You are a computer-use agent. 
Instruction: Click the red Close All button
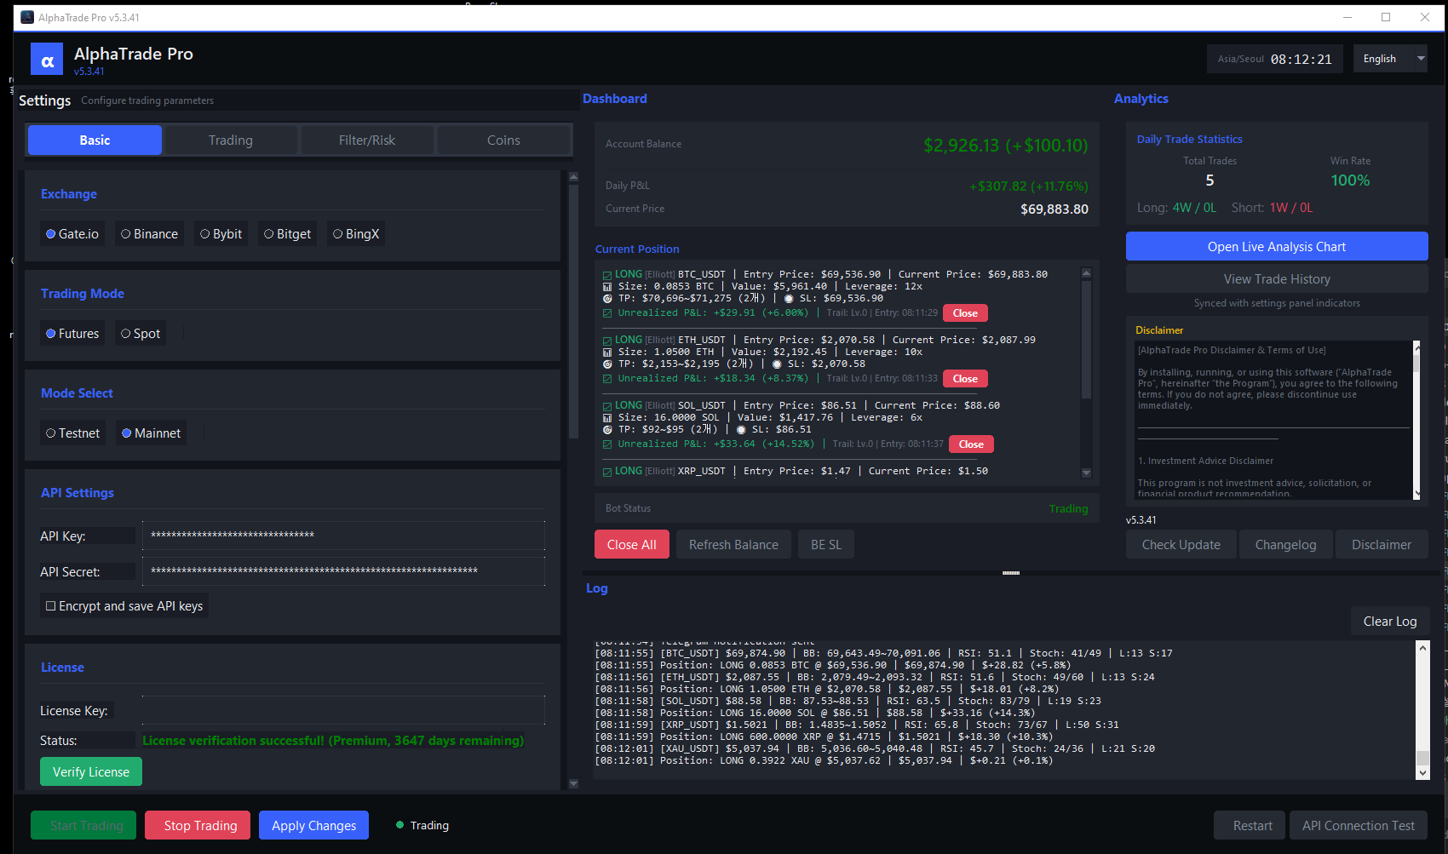click(x=632, y=545)
